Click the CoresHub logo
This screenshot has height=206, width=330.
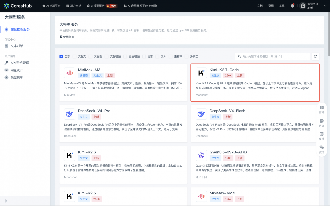[18, 6]
